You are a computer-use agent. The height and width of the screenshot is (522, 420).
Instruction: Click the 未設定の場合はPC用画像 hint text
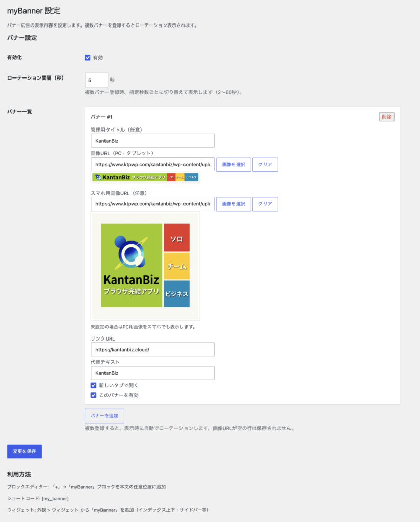click(143, 327)
